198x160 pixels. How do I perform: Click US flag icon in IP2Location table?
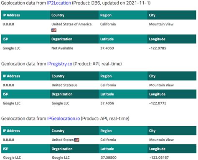(54, 30)
